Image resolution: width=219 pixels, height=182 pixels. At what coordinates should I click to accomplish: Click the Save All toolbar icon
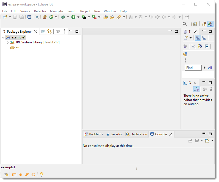point(21,17)
